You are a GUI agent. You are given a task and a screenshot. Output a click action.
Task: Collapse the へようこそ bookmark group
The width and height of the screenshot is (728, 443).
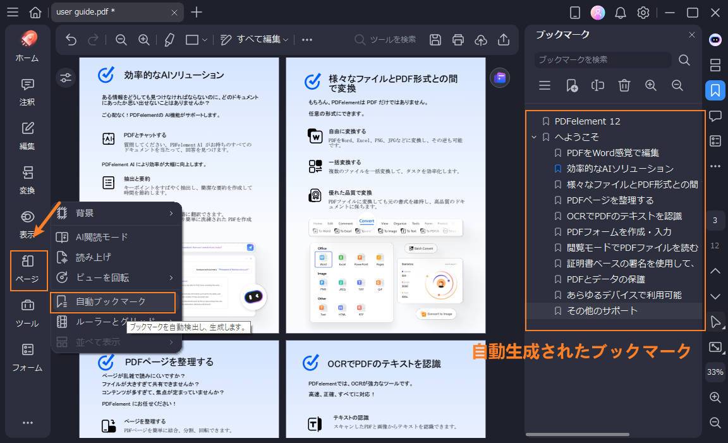[x=533, y=137]
